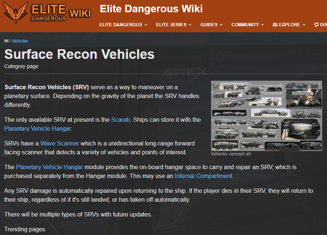Open the GUIDES menu
This screenshot has width=327, height=235.
coord(209,25)
